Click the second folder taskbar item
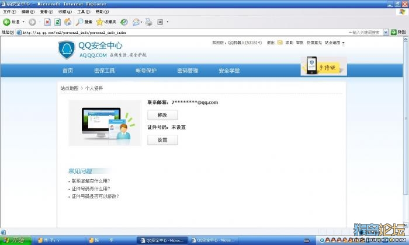This screenshot has height=245, width=409. (x=111, y=240)
